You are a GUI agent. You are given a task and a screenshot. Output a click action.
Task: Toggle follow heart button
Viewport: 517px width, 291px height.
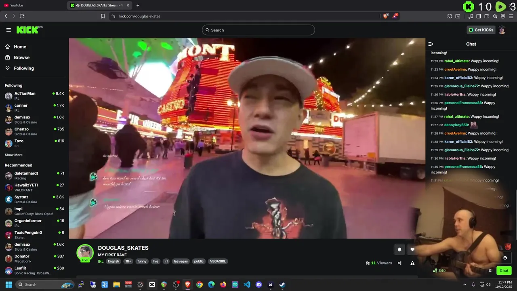tap(412, 249)
